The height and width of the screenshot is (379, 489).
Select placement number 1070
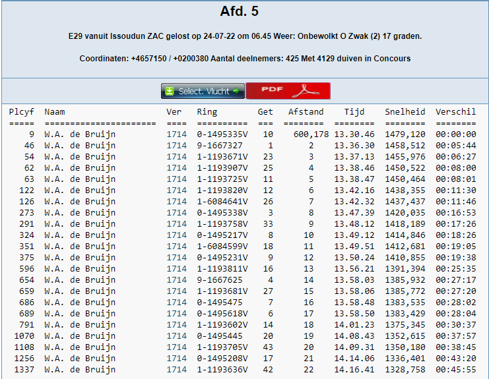[24, 336]
